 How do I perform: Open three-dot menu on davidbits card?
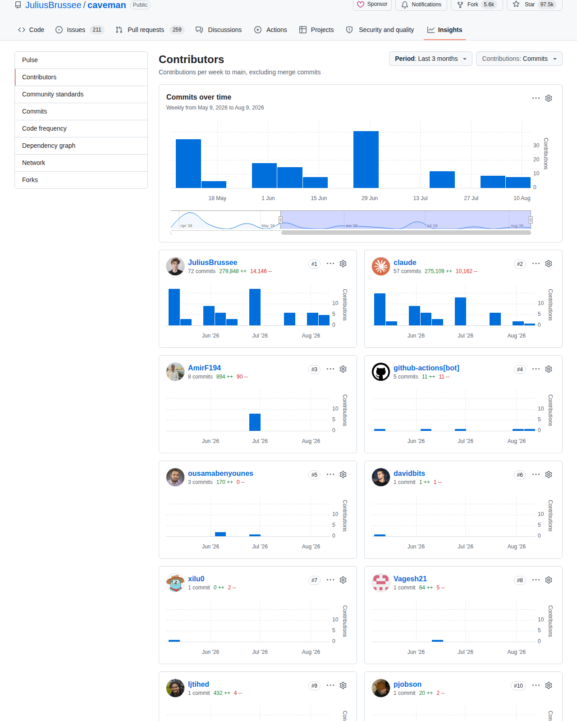click(536, 475)
